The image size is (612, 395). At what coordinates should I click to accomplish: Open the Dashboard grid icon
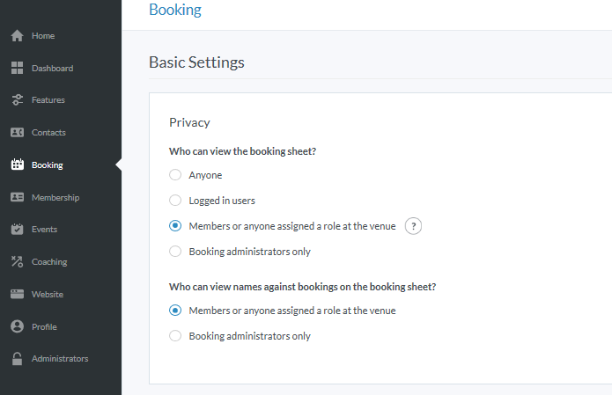(17, 69)
